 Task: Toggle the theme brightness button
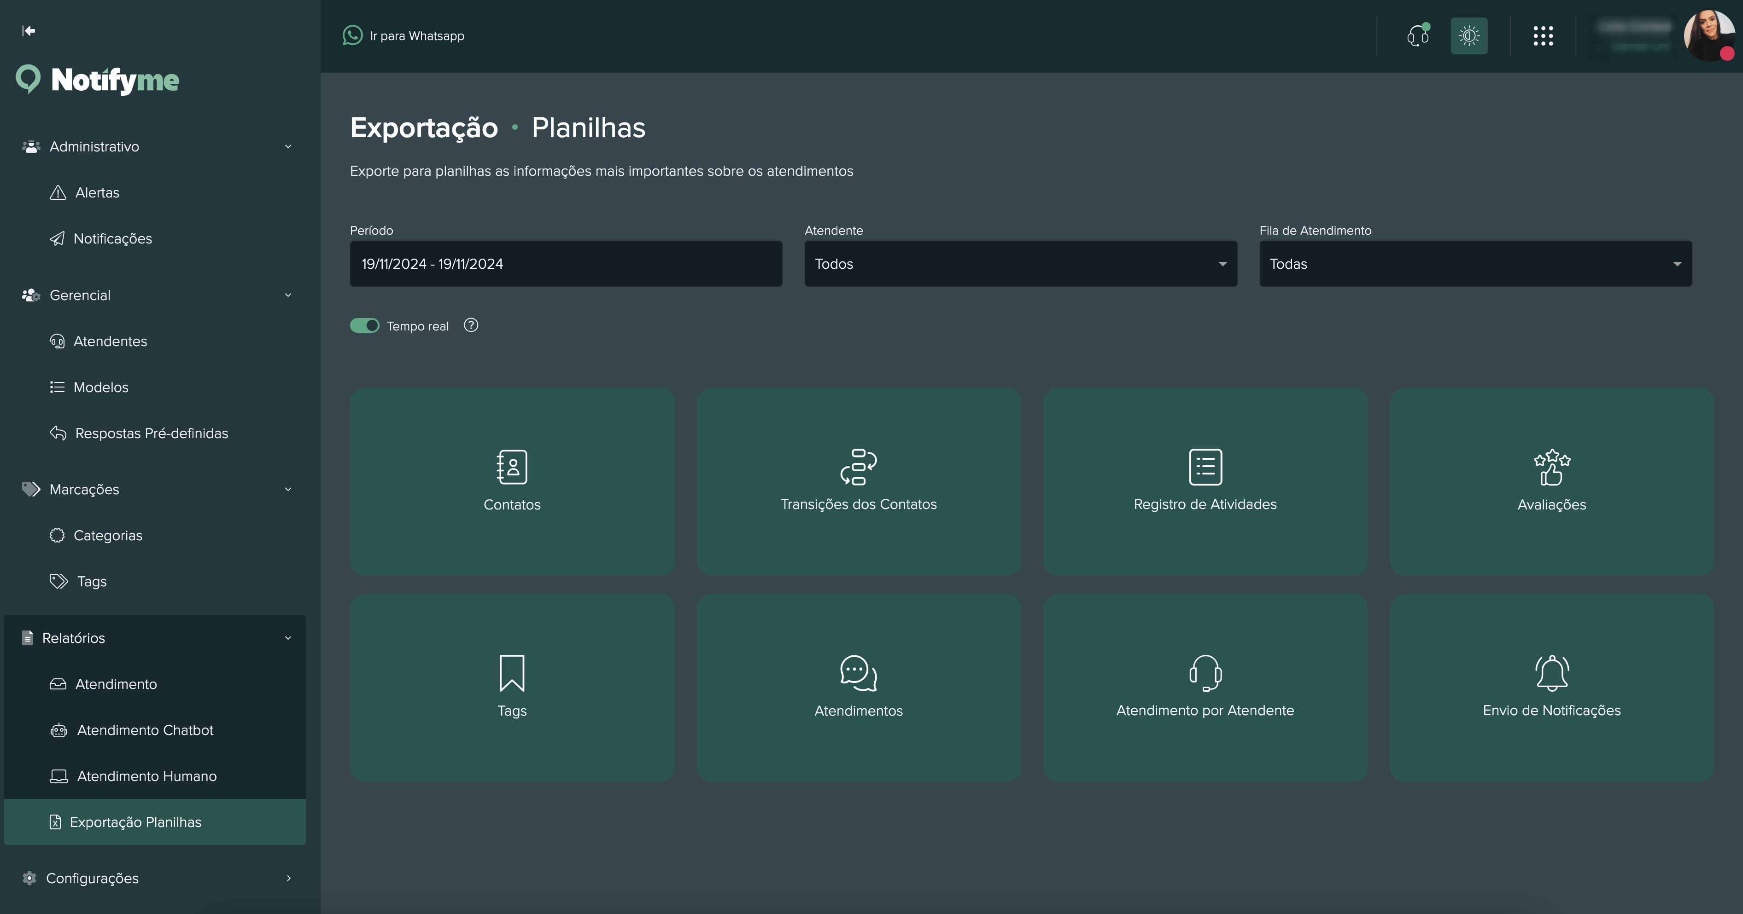tap(1468, 36)
